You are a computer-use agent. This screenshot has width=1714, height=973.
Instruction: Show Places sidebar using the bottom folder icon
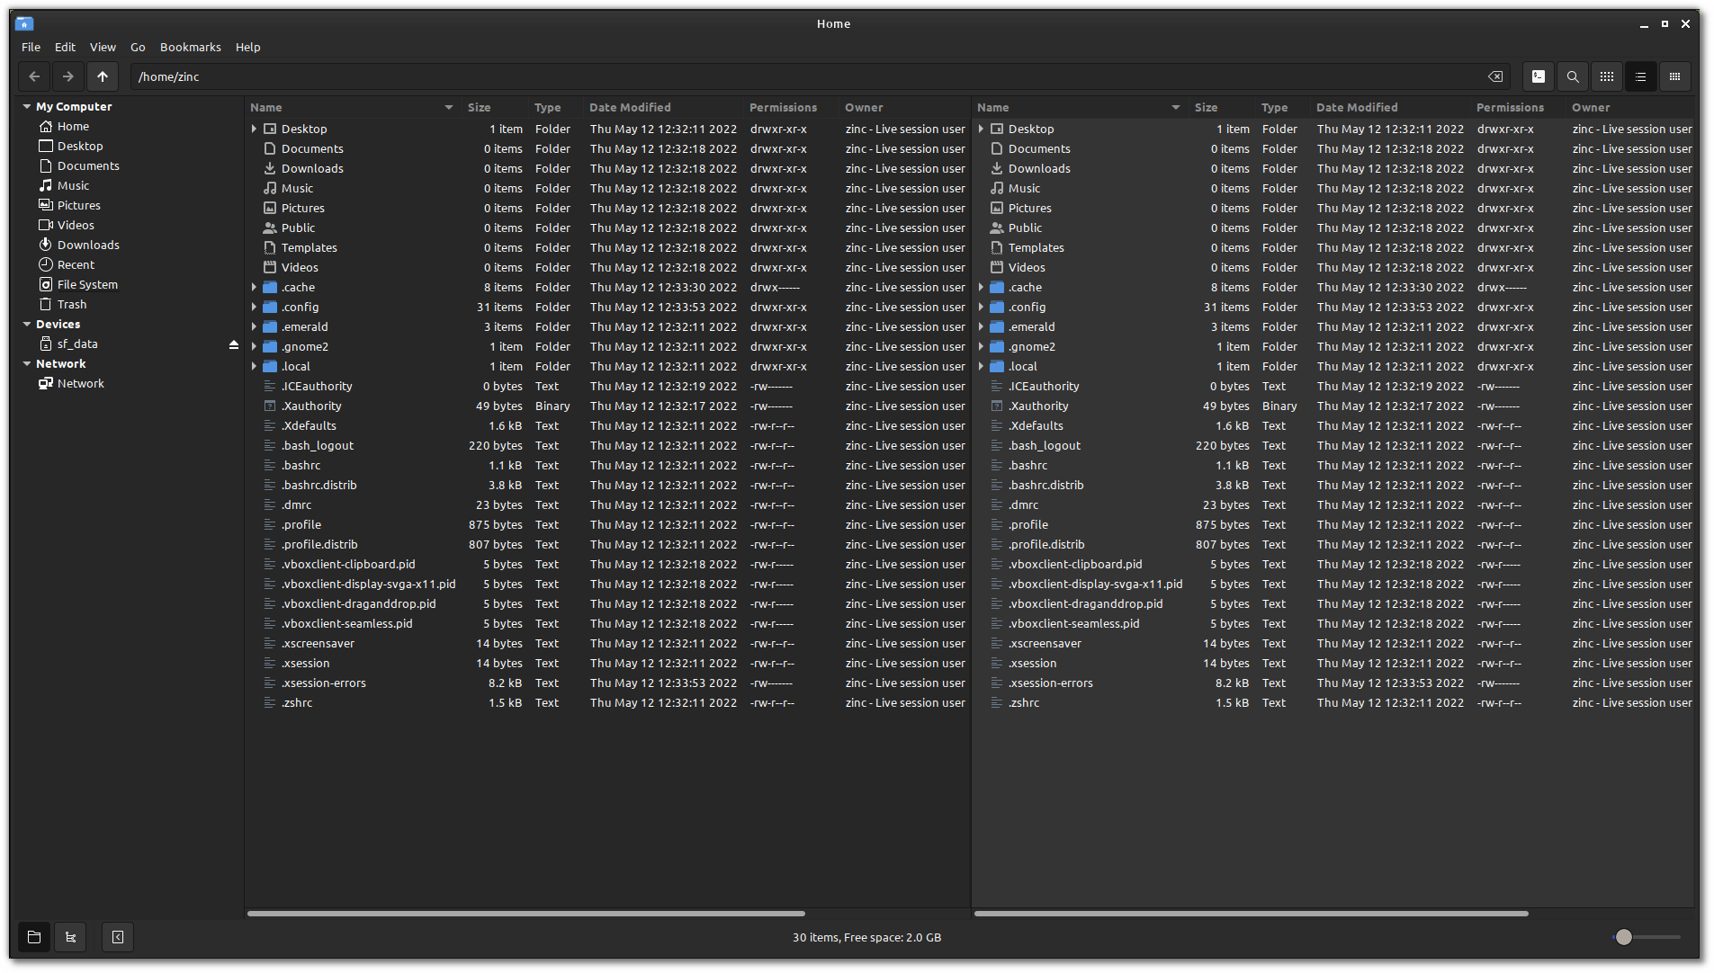tap(34, 937)
